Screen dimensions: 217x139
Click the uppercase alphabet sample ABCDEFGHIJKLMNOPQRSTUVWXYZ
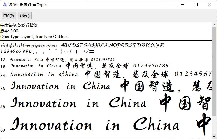point(112,45)
